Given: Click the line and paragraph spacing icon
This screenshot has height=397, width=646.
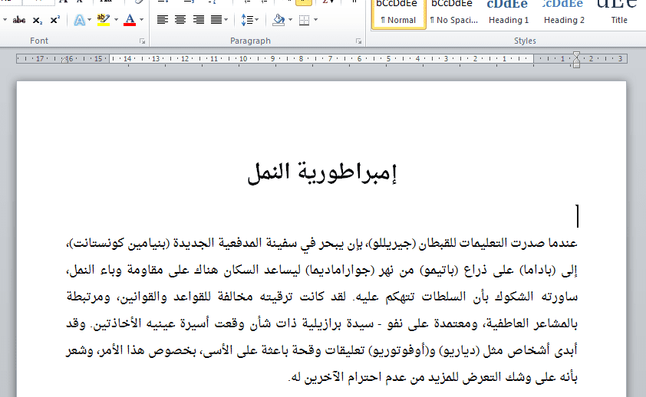Looking at the screenshot, I should 247,20.
